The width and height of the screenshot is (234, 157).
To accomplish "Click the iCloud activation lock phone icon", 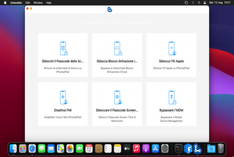I will (x=118, y=49).
